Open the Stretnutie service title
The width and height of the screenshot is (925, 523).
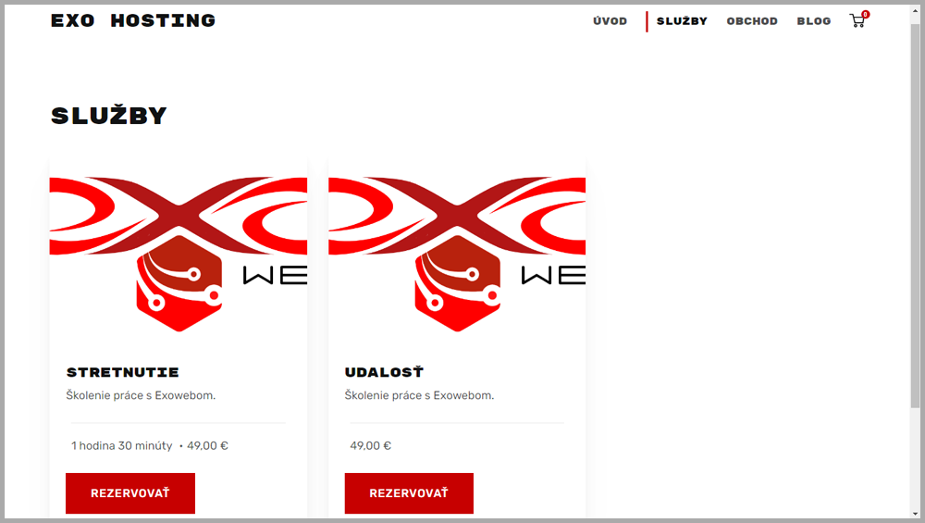pos(123,372)
